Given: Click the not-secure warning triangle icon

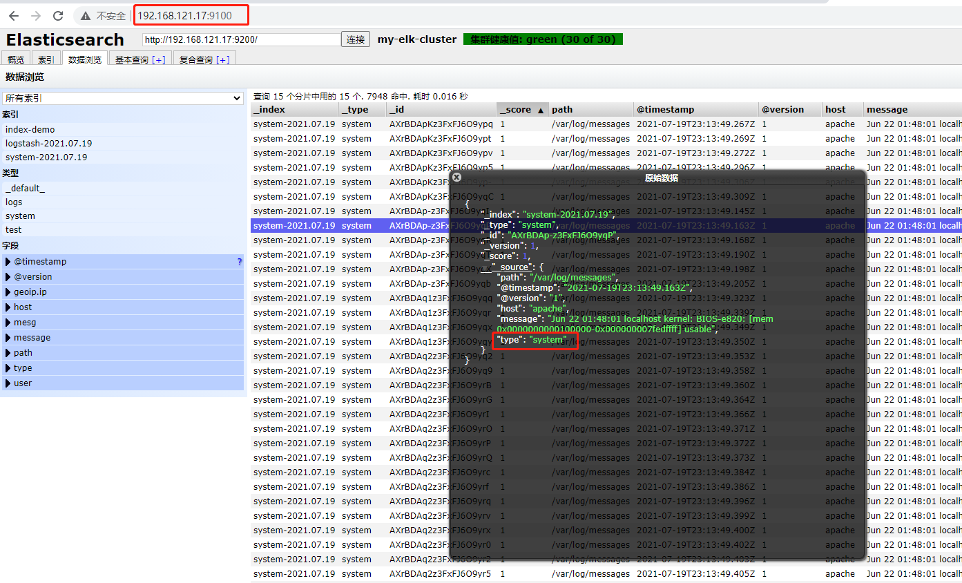Looking at the screenshot, I should [85, 15].
